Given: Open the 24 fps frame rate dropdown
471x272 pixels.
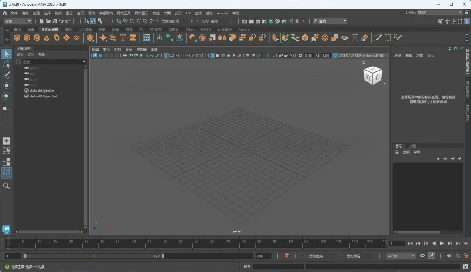Looking at the screenshot, I should point(401,256).
